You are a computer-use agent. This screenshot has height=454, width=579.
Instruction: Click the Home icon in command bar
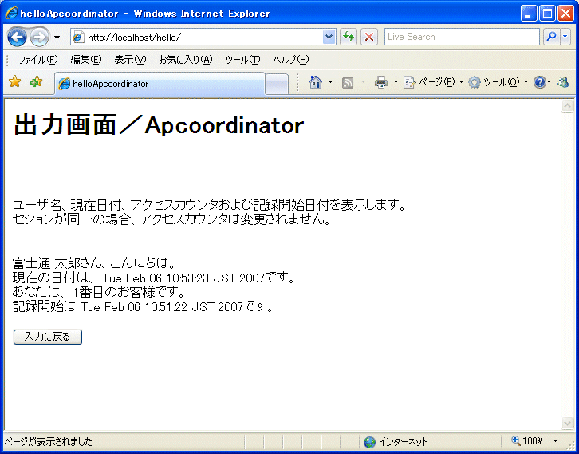[x=316, y=82]
